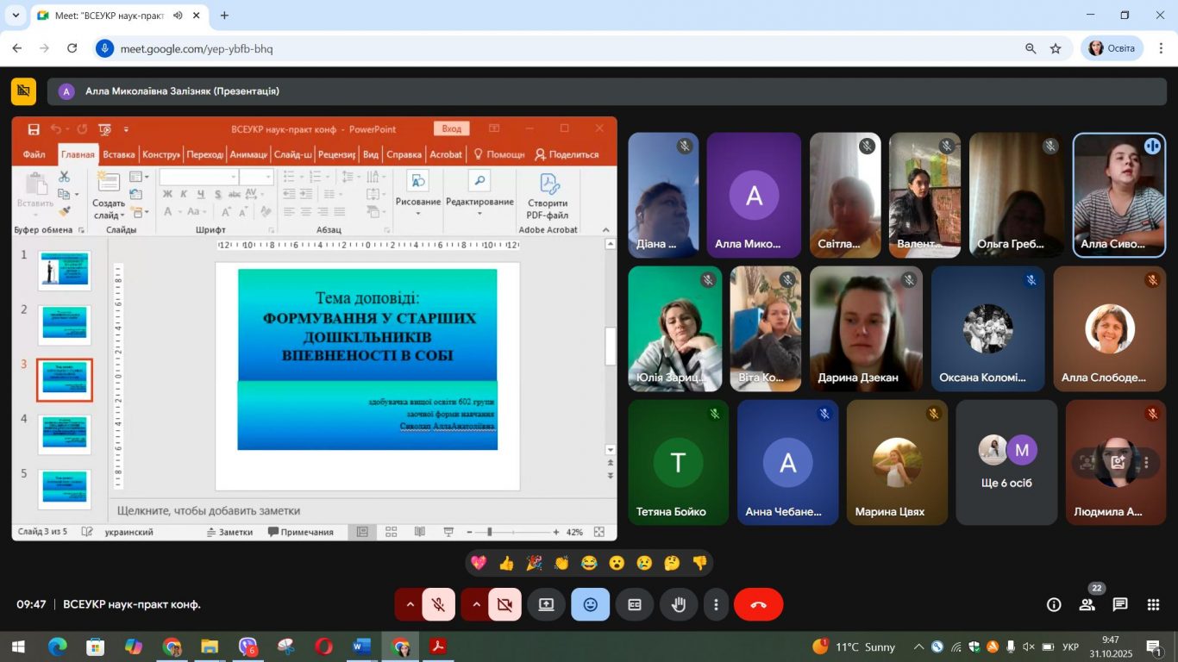Send the thumbs up reaction

pyautogui.click(x=506, y=563)
